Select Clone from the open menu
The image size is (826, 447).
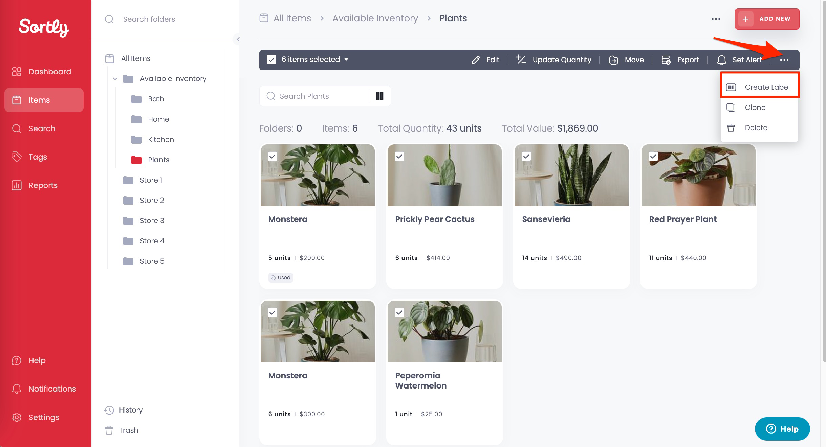755,107
